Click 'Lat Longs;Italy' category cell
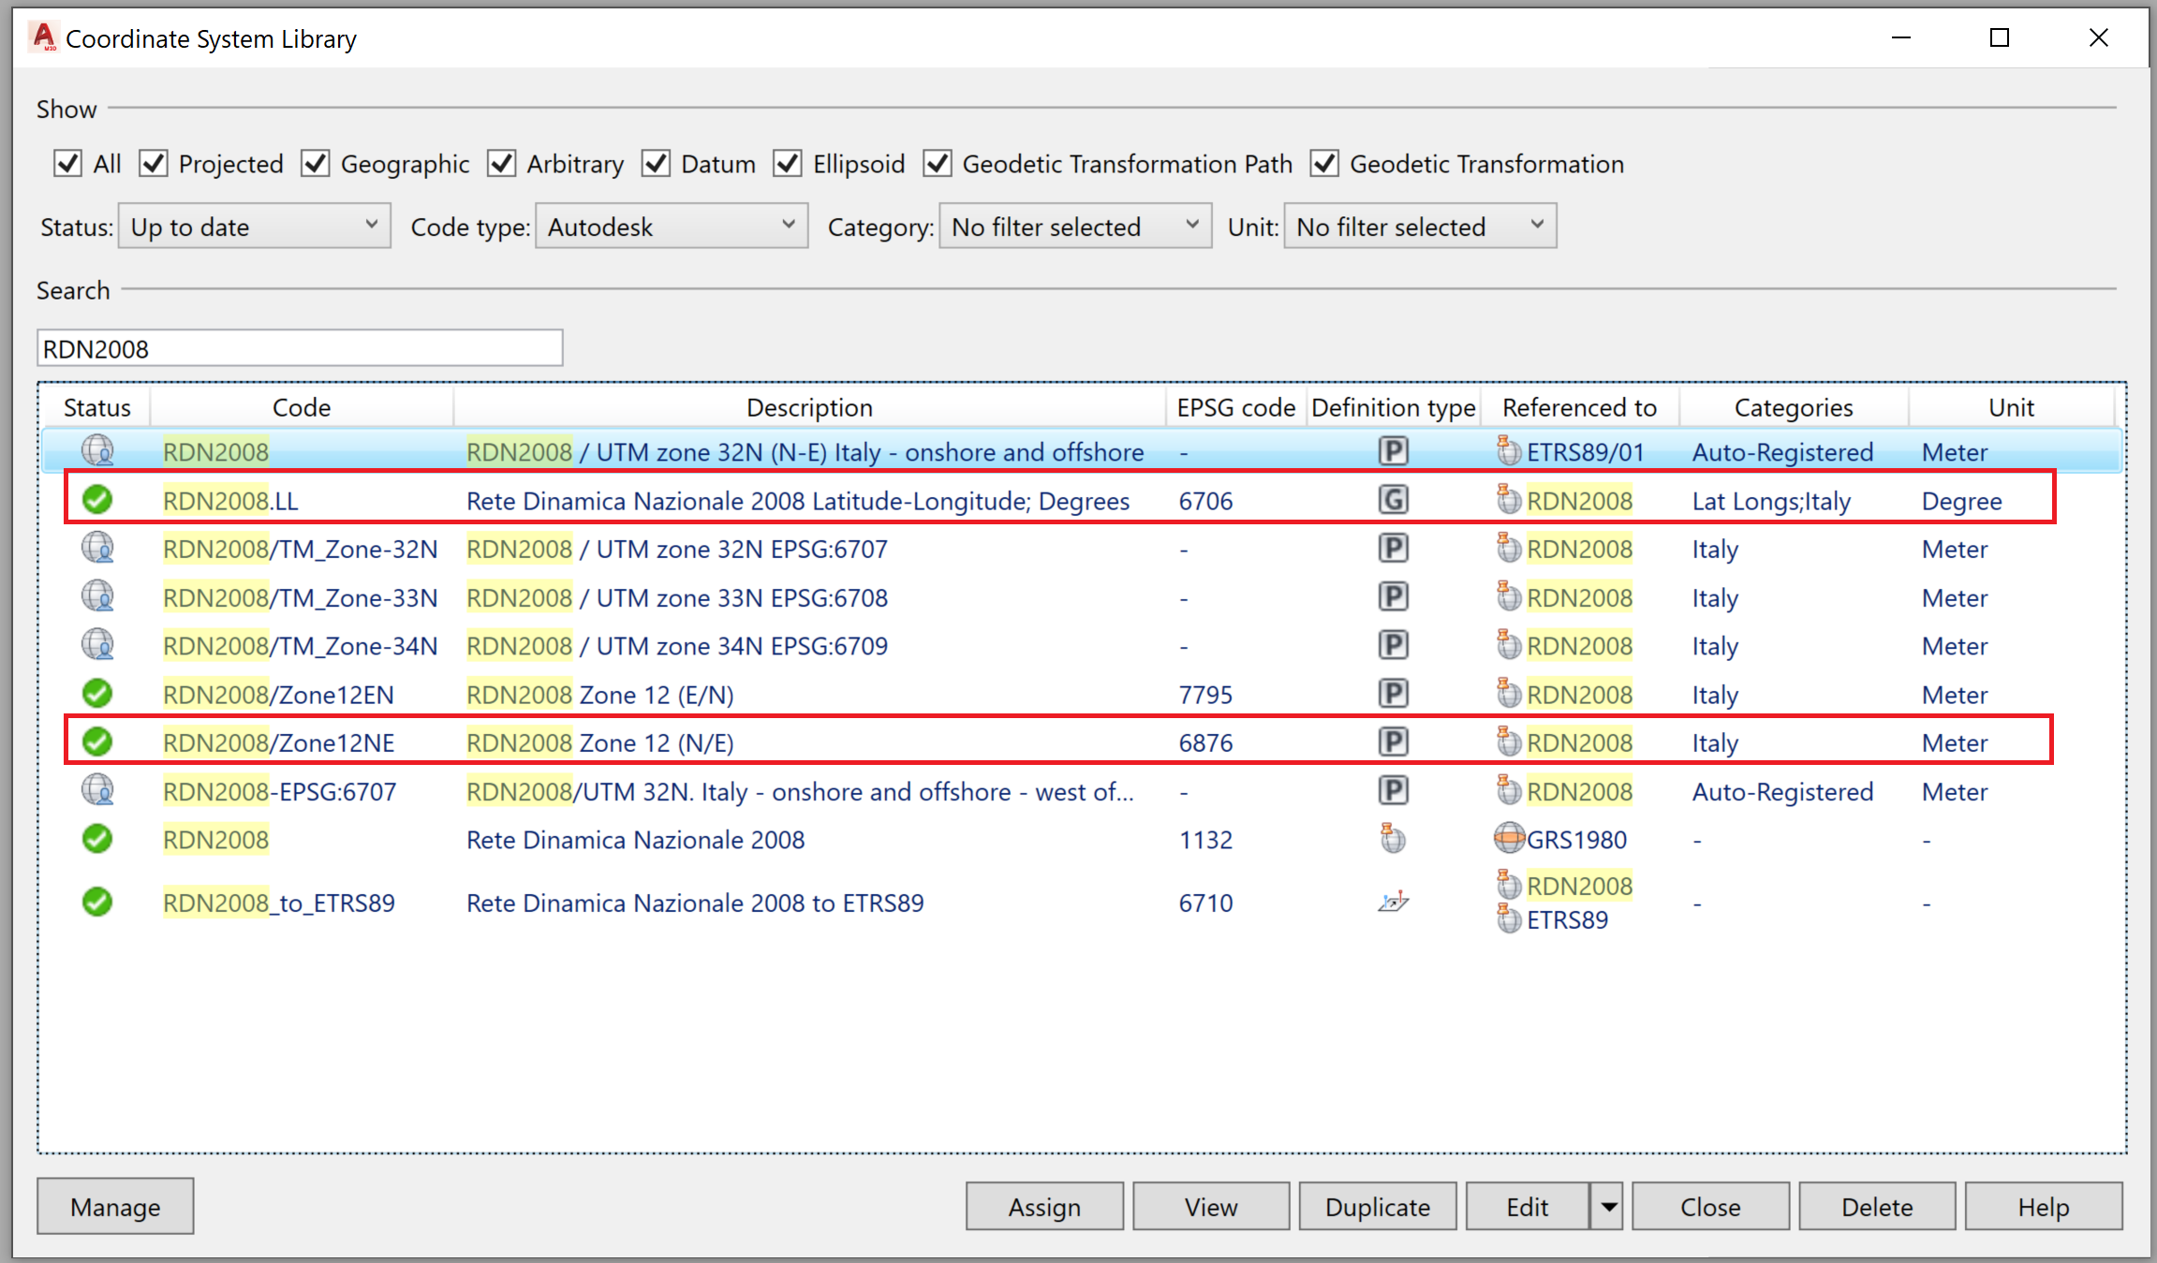This screenshot has width=2157, height=1263. pos(1771,501)
